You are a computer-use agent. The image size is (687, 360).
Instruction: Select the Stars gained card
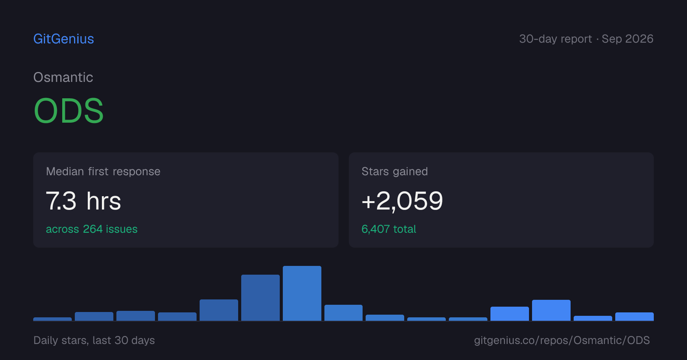click(x=501, y=200)
